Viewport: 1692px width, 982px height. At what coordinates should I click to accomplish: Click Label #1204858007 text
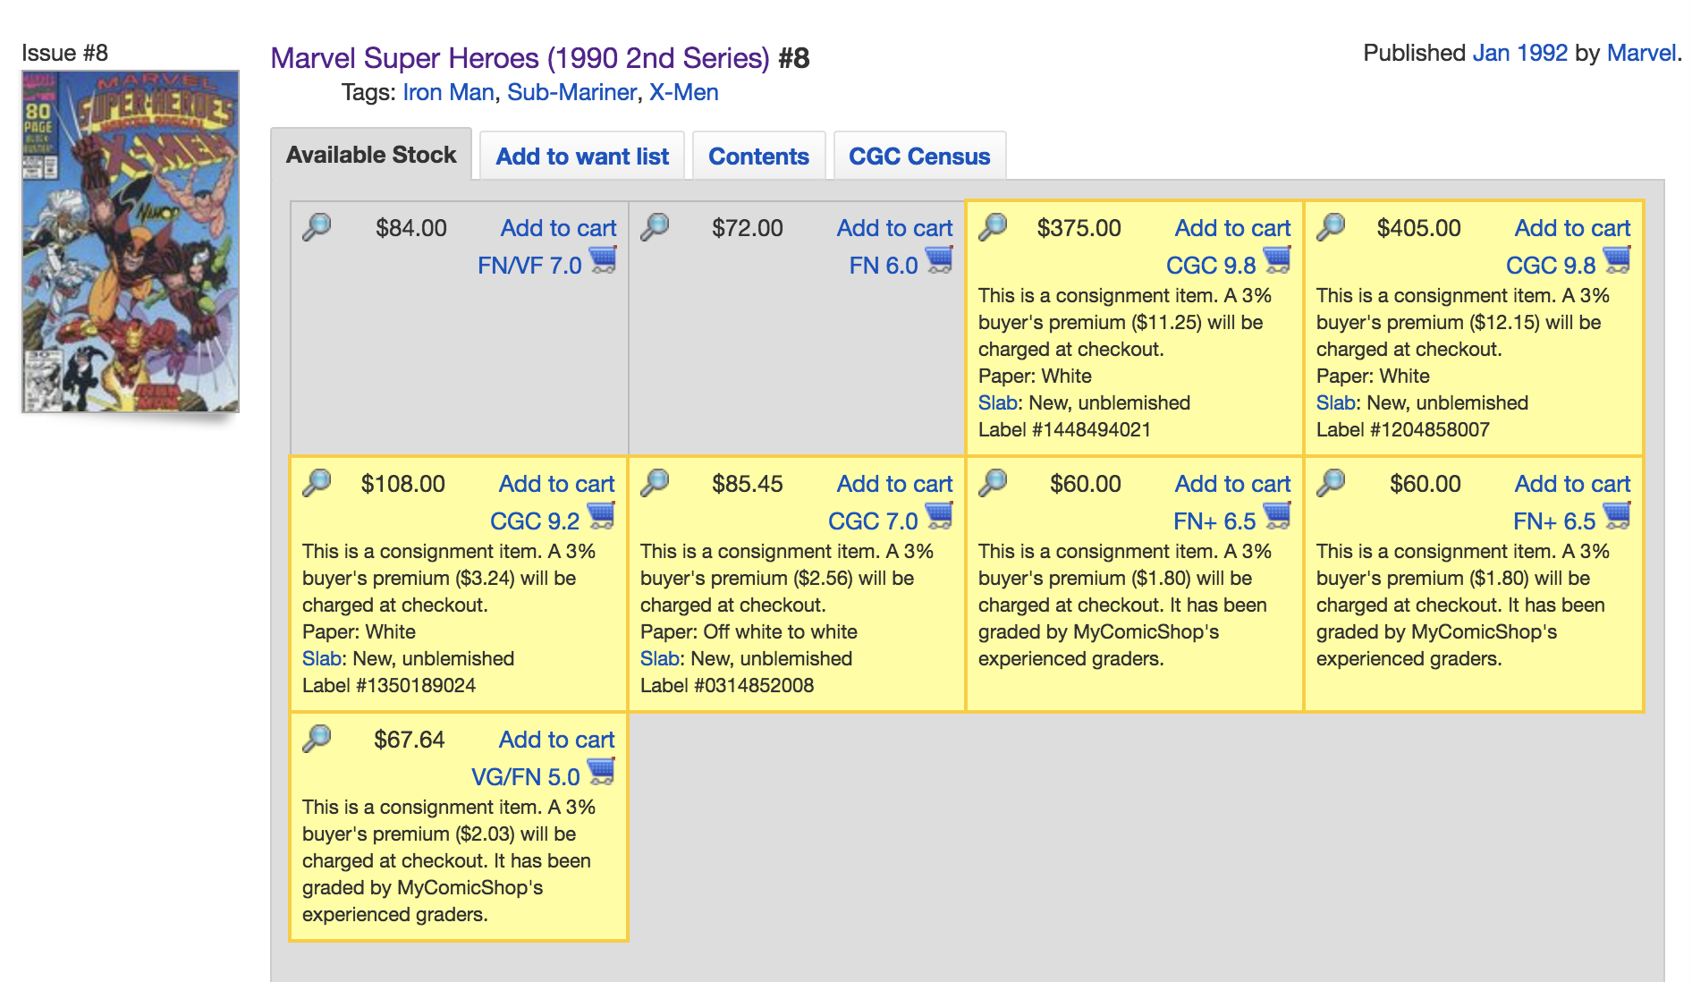(x=1402, y=429)
